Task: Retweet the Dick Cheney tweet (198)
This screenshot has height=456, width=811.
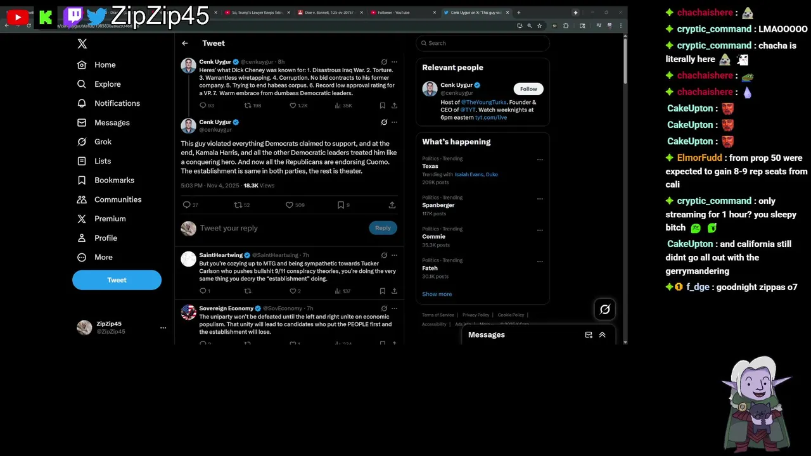Action: 252,106
